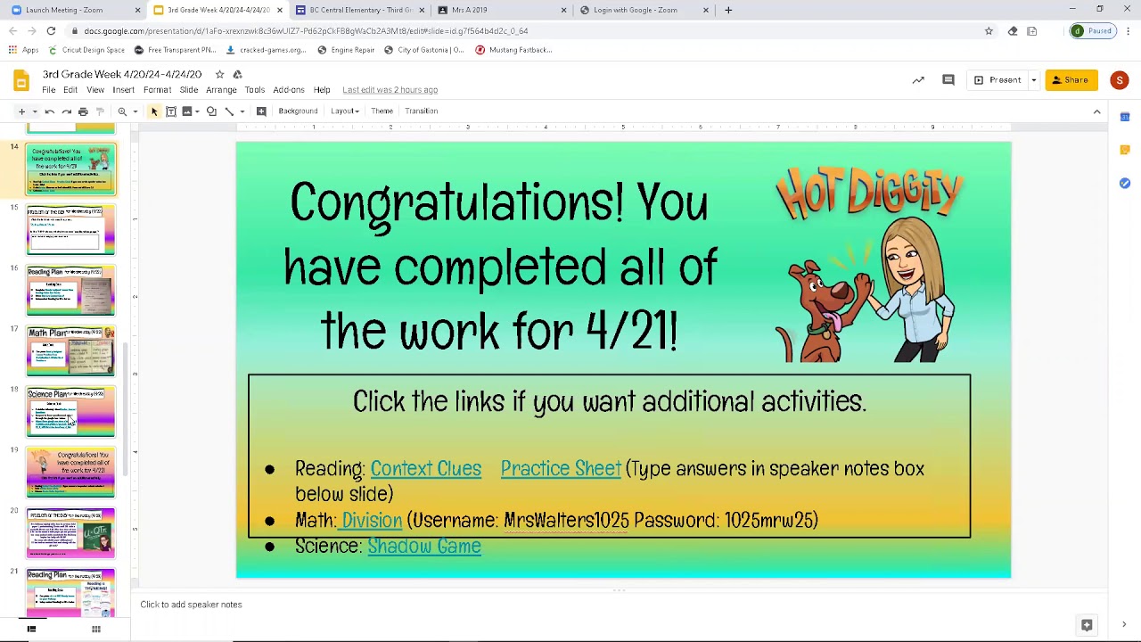Click the Explore button bottom right

[1087, 625]
